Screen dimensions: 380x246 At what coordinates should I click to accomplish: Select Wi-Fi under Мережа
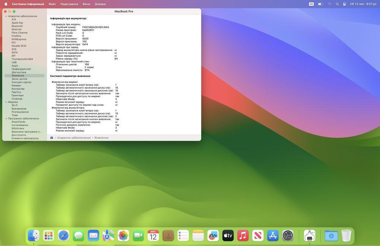click(x=14, y=105)
